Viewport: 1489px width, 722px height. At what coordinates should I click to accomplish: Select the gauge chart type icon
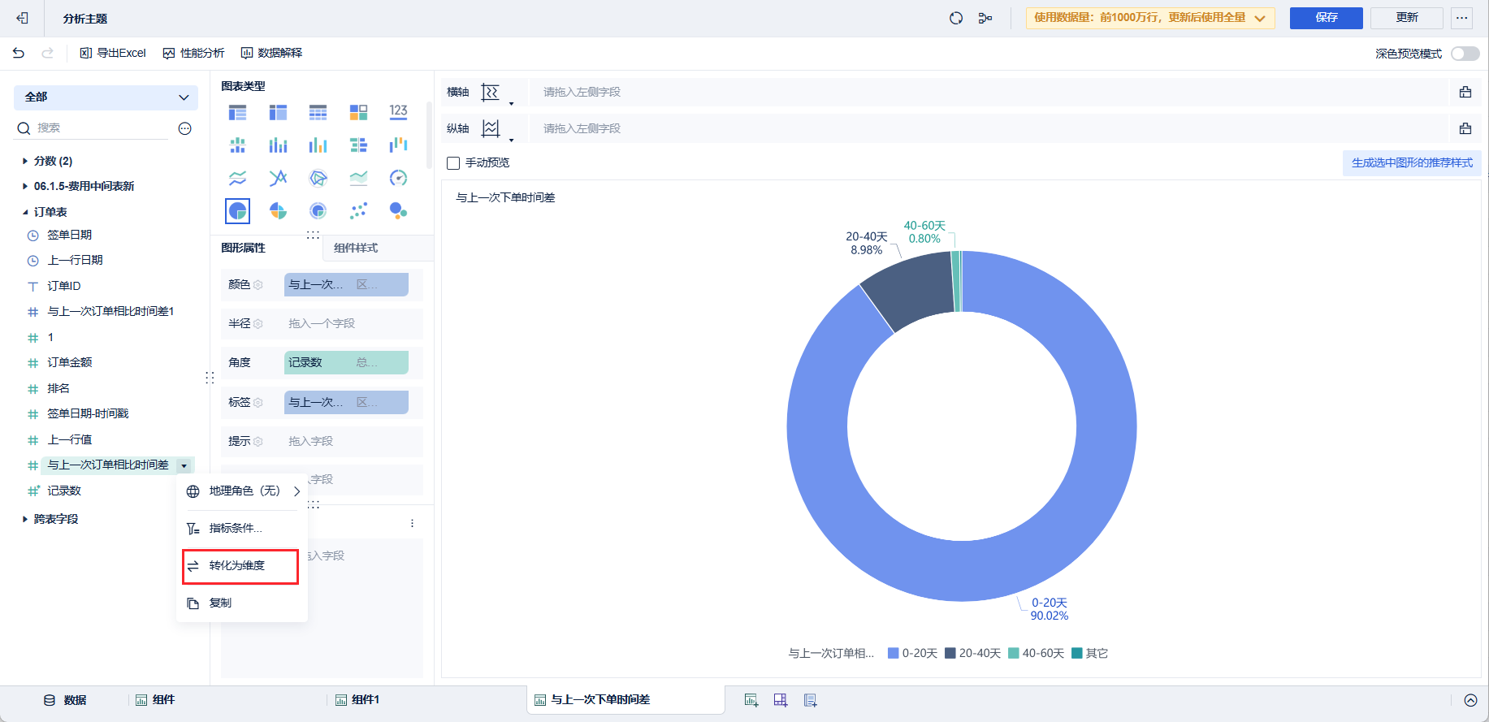(398, 178)
